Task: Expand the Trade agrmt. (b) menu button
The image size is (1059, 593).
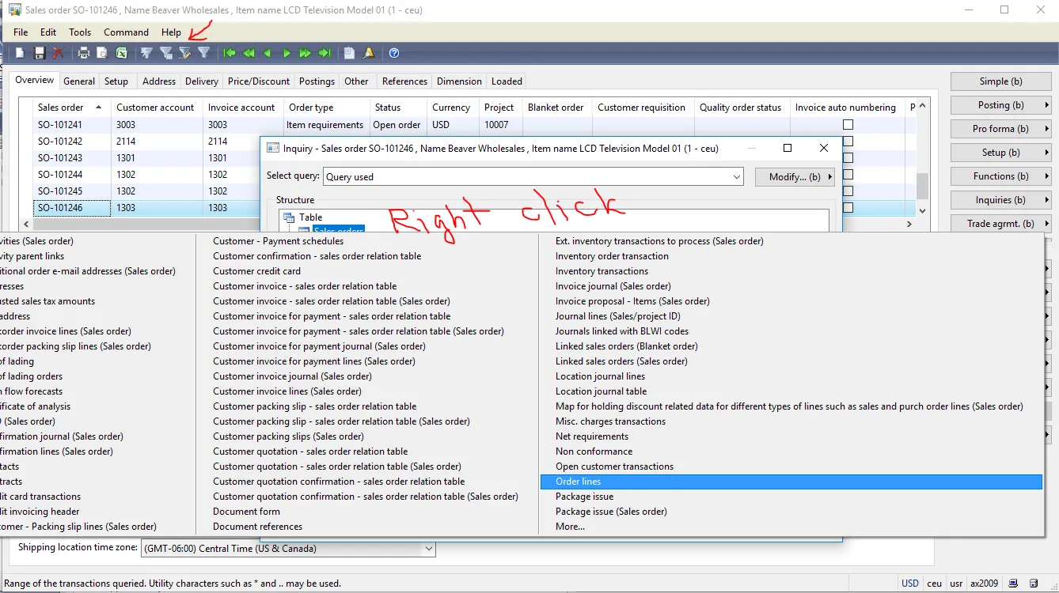Action: tap(1000, 224)
